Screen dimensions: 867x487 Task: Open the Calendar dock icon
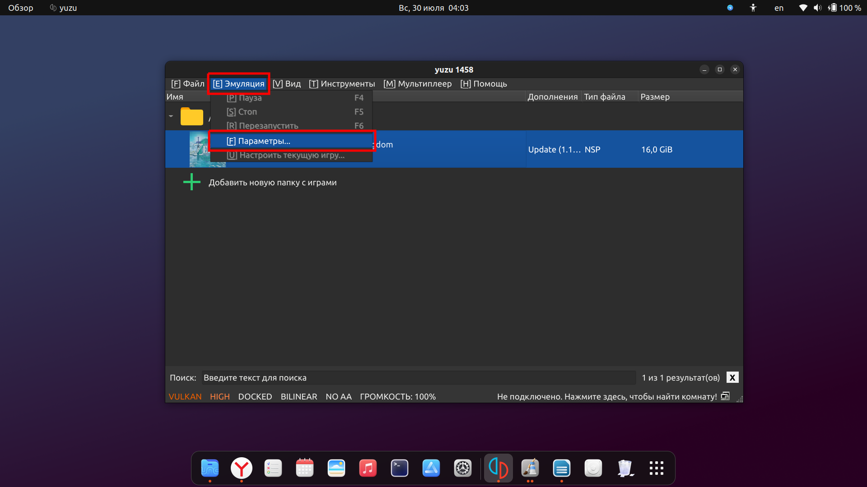[305, 468]
